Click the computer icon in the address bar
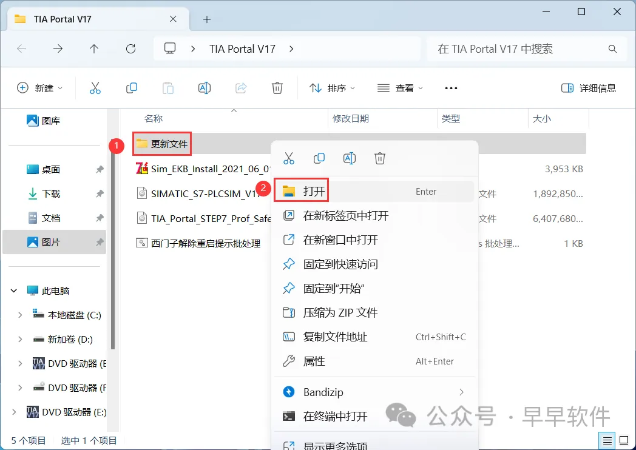636x450 pixels. click(169, 49)
